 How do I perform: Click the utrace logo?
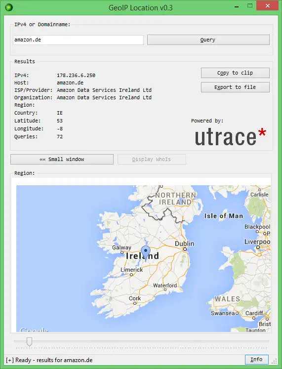[x=231, y=137]
